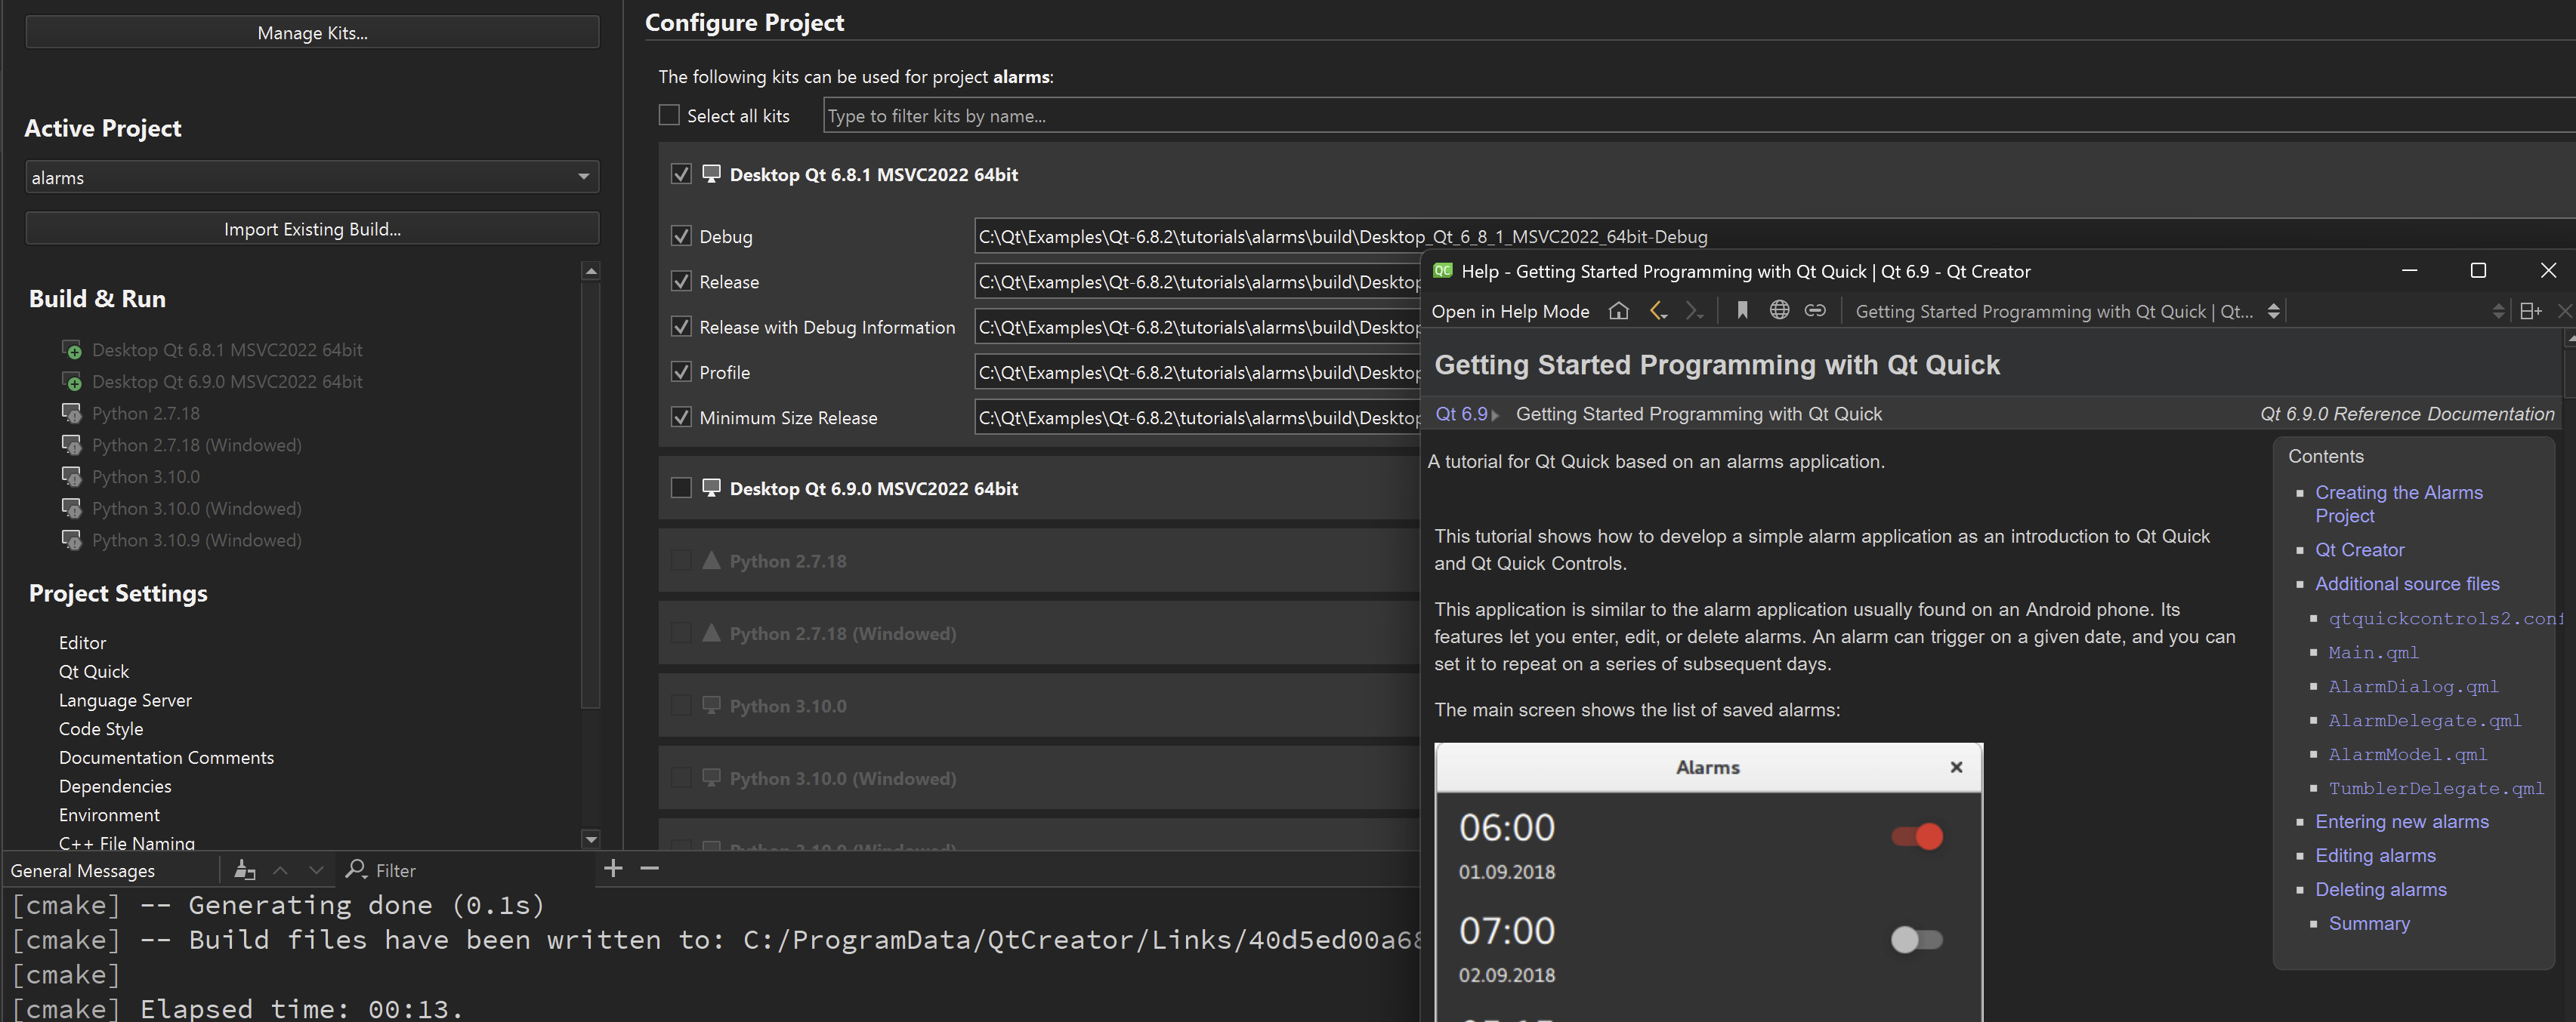Click the link icon in Help toolbar

tap(1815, 311)
